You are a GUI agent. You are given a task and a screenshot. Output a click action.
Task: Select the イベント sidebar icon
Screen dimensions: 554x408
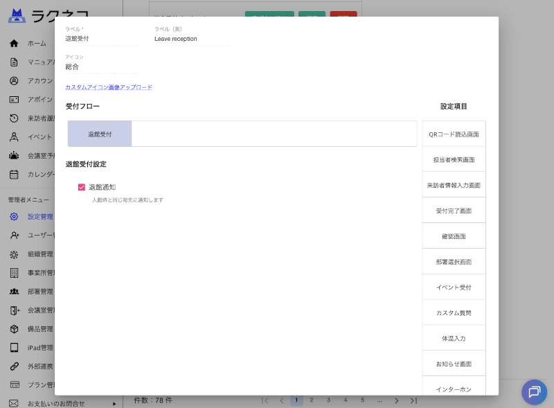click(12, 136)
